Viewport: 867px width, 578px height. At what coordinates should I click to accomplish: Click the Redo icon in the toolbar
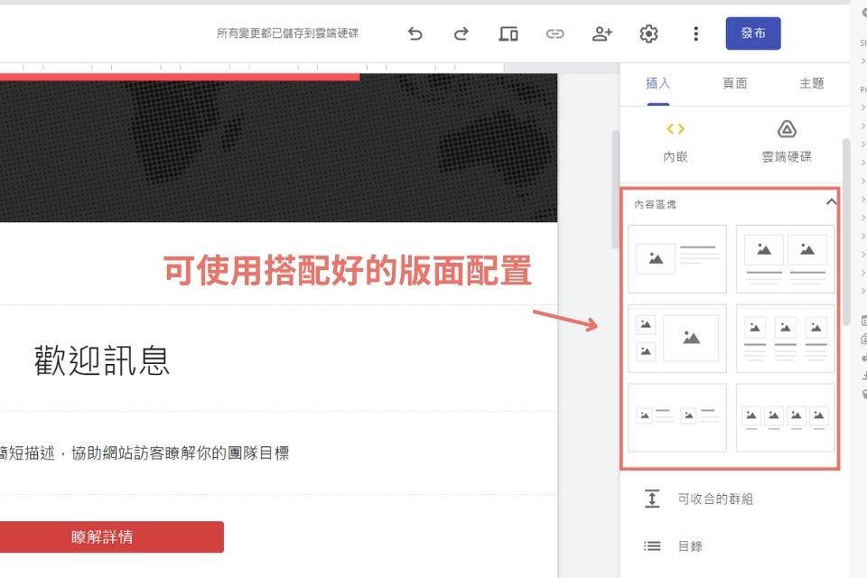click(x=461, y=33)
